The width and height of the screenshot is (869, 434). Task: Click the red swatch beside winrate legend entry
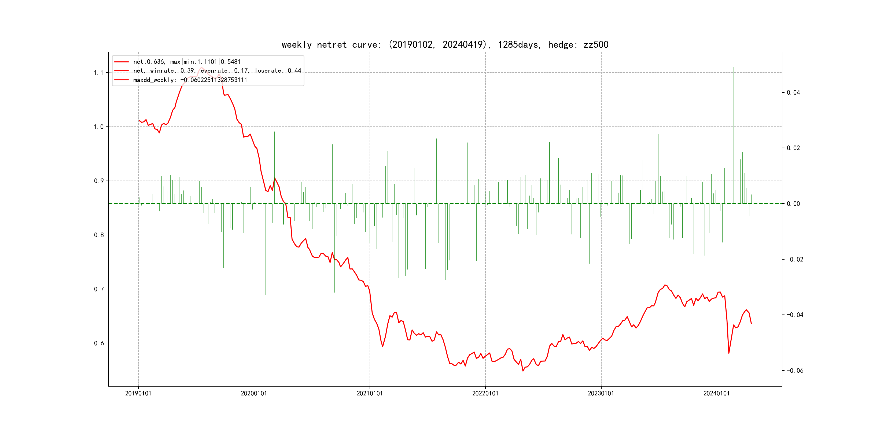point(121,71)
